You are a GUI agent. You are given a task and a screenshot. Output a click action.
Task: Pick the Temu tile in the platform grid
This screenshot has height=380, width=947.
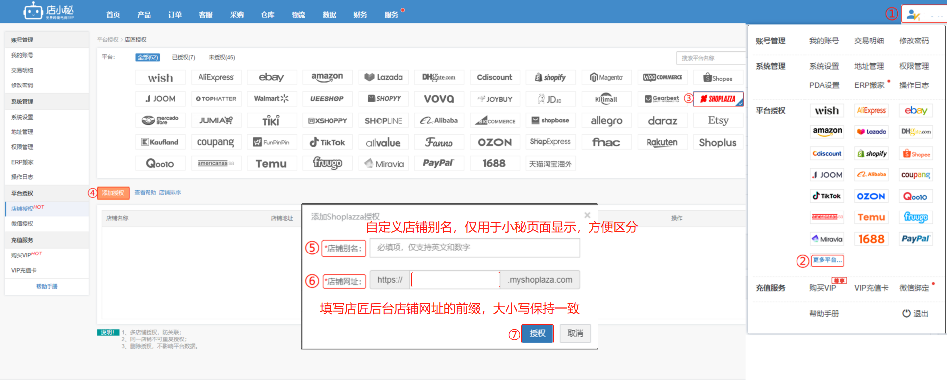click(x=271, y=164)
